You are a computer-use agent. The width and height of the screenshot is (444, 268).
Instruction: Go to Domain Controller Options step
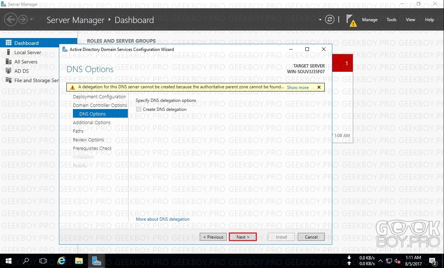click(x=100, y=105)
